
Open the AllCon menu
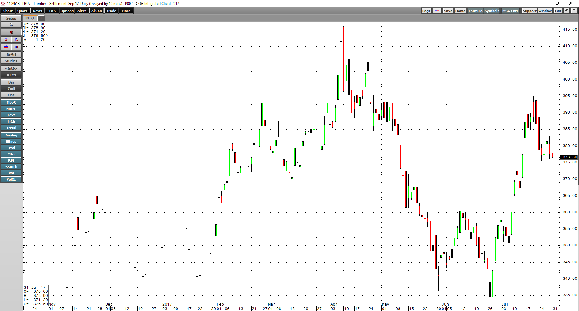pyautogui.click(x=96, y=11)
